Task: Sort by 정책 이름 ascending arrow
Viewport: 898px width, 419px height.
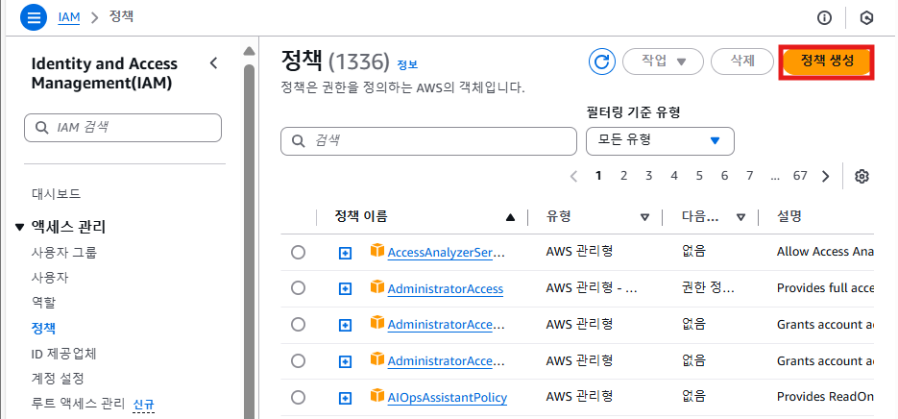Action: pos(510,217)
